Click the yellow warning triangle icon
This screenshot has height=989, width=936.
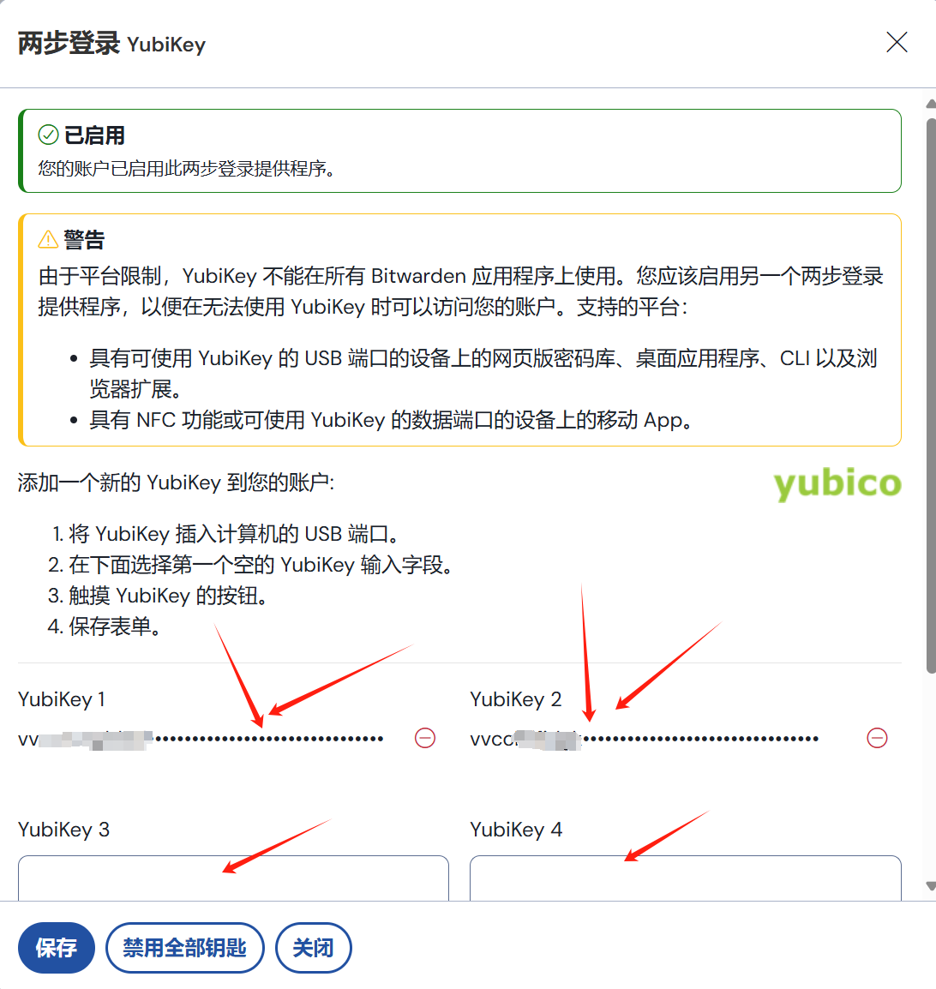49,240
